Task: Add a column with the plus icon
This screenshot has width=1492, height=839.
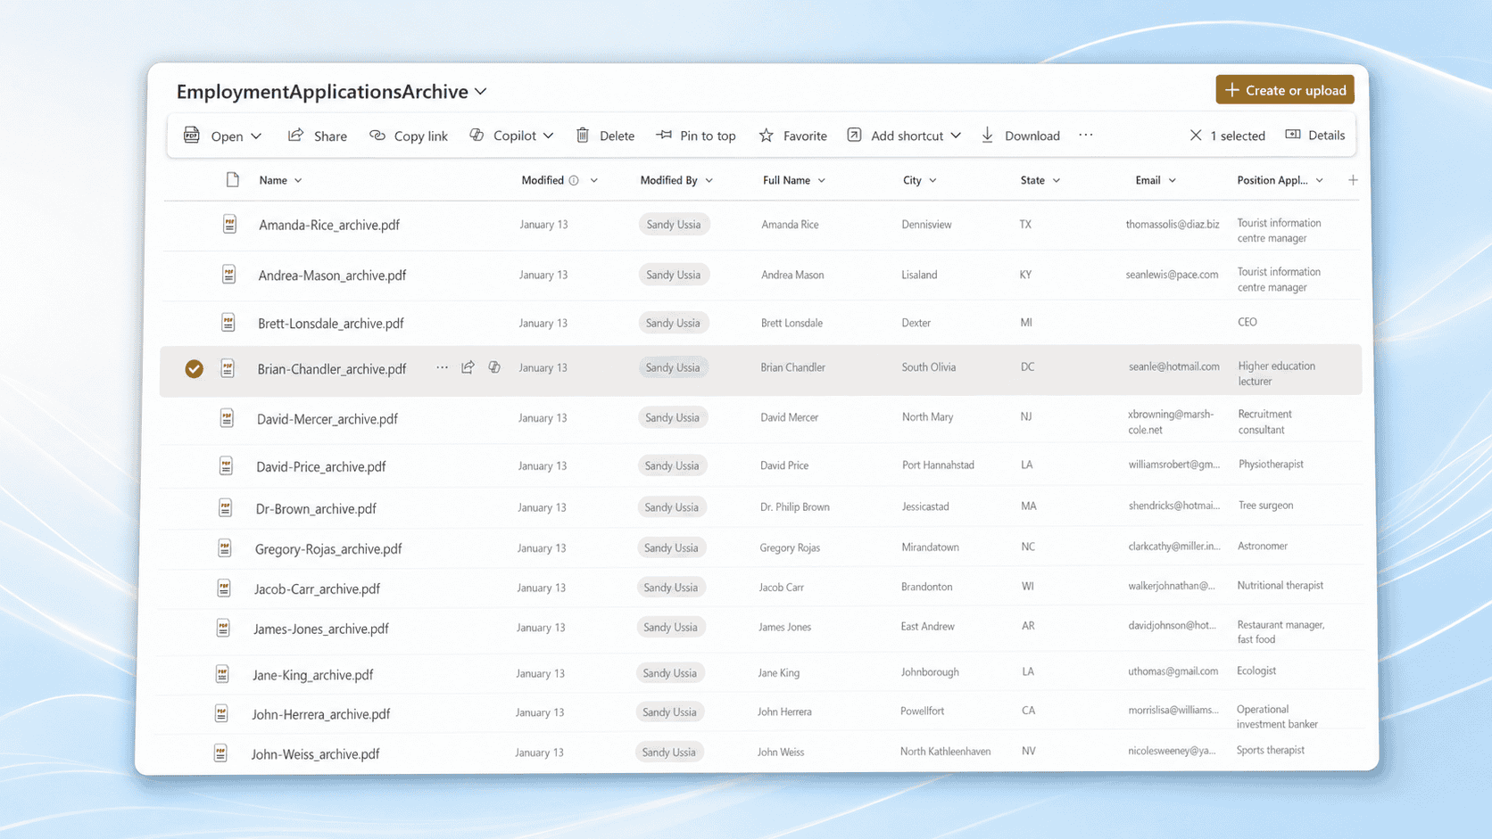Action: (x=1353, y=180)
